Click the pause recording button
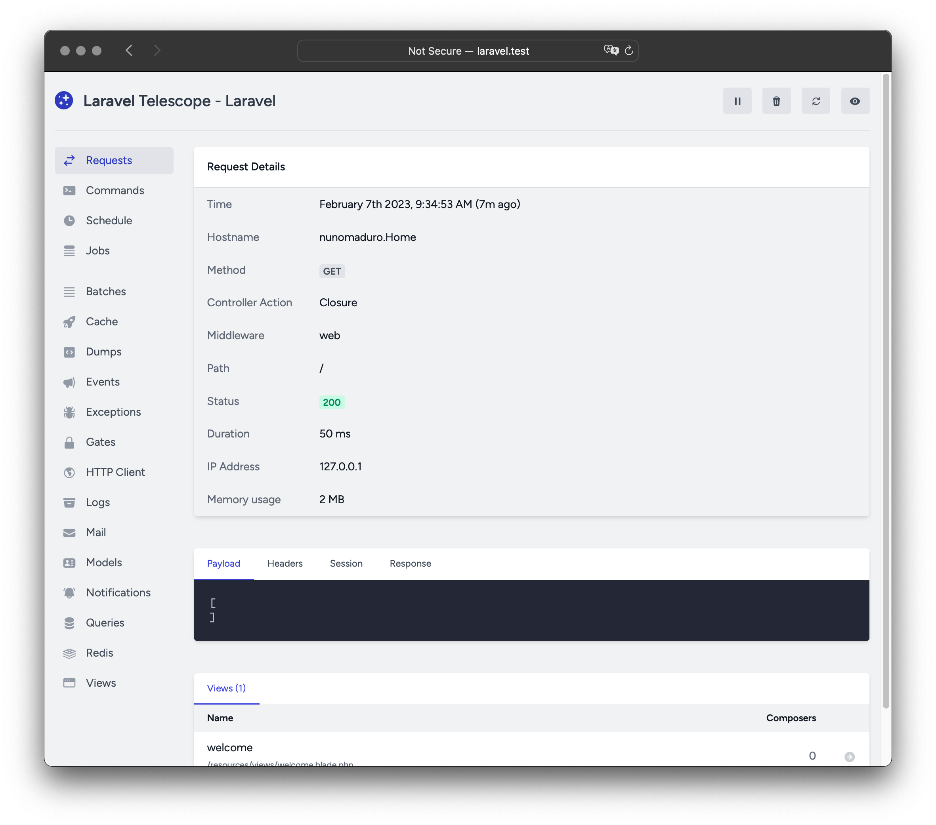The height and width of the screenshot is (825, 936). pos(737,100)
